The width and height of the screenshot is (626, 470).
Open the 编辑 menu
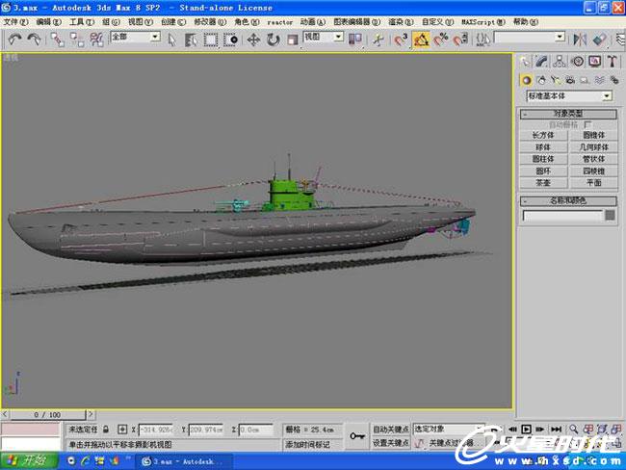[x=49, y=22]
